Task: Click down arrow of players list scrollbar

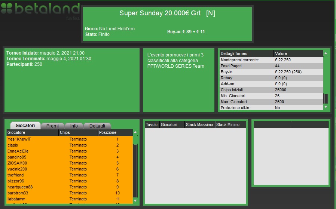Action: [135, 201]
